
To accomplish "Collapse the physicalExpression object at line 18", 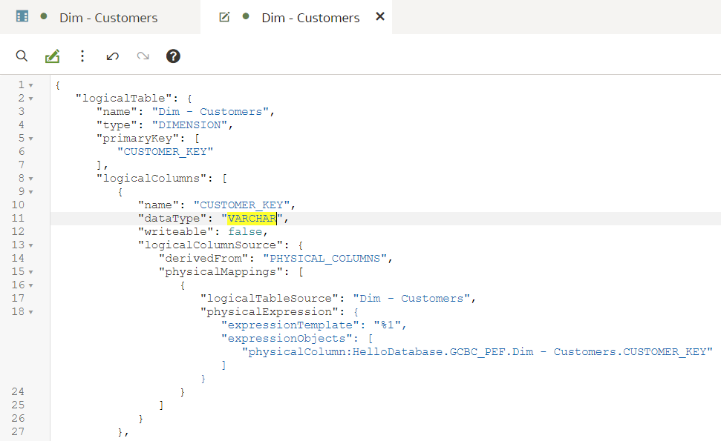I will point(30,311).
